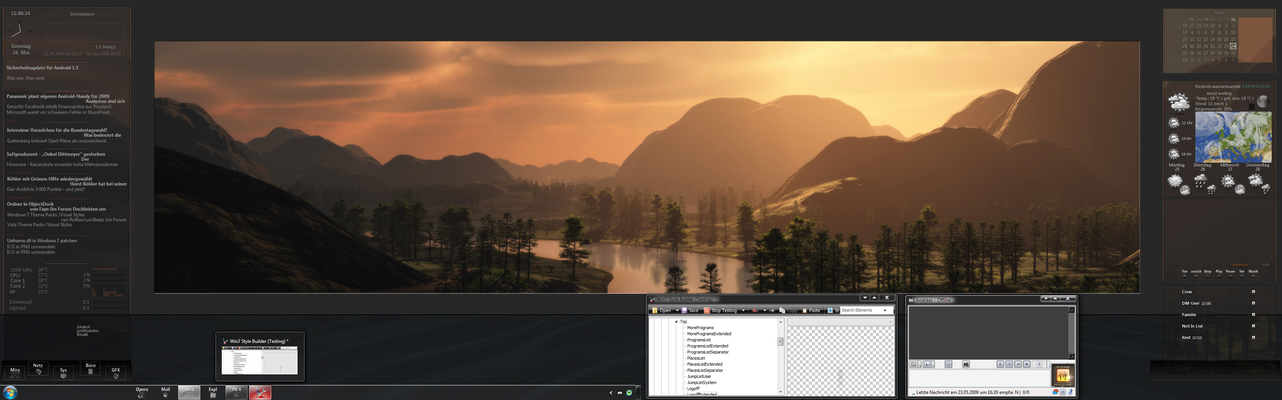The height and width of the screenshot is (400, 1282).
Task: Click the IMG button in chat toolbar
Action: coord(966,364)
